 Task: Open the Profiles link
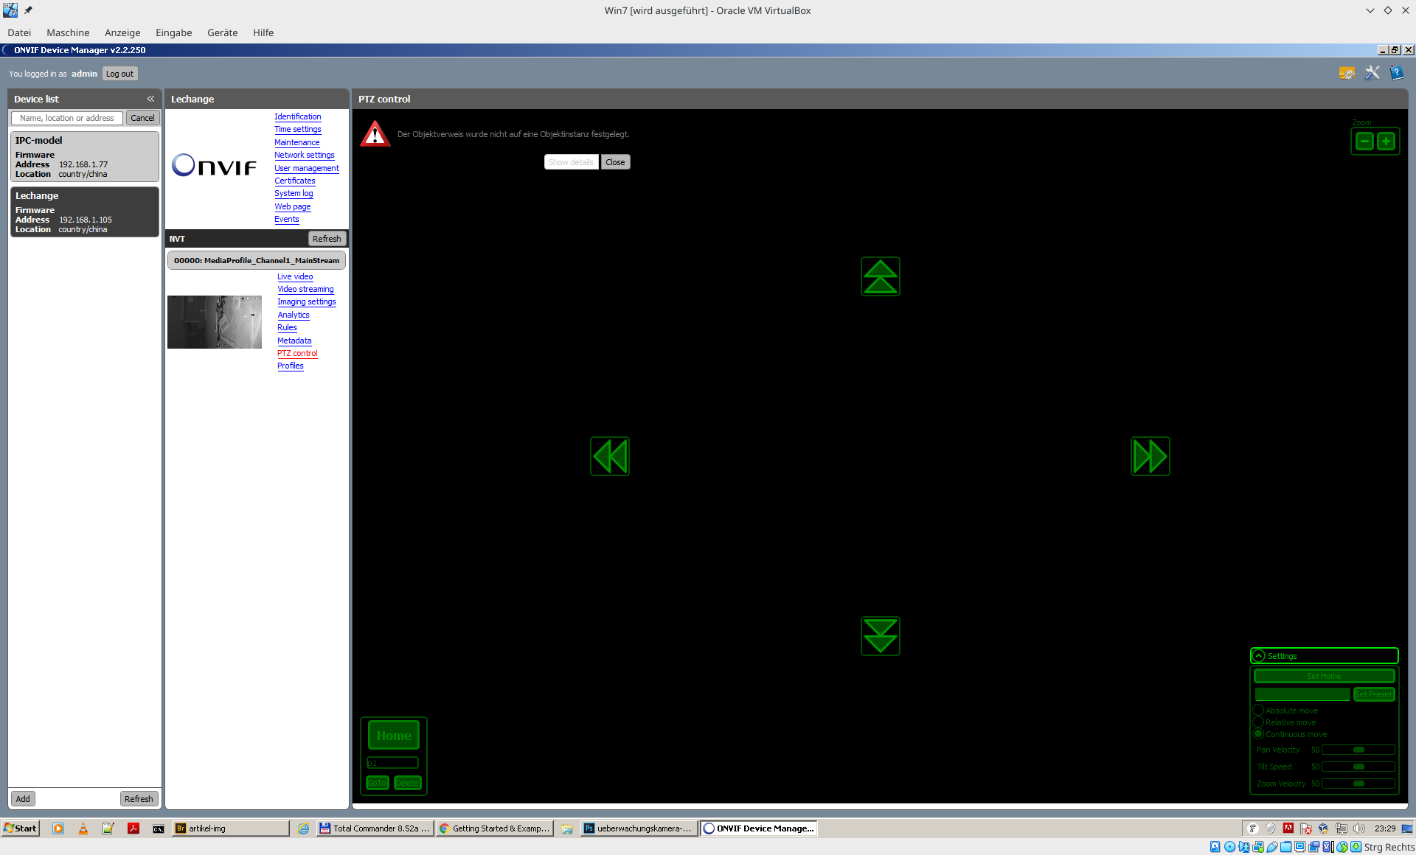point(291,366)
